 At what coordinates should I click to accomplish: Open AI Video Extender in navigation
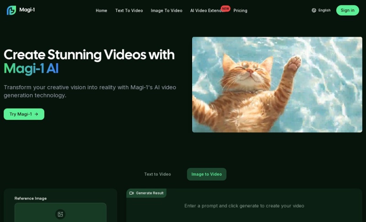(x=208, y=11)
